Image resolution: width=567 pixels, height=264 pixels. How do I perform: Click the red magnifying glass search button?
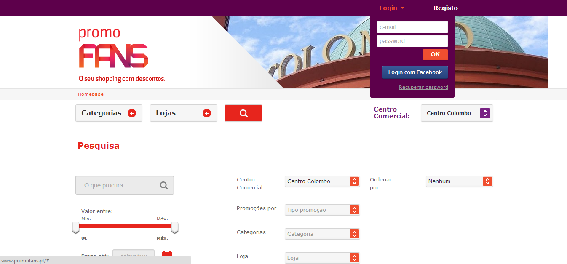click(243, 113)
